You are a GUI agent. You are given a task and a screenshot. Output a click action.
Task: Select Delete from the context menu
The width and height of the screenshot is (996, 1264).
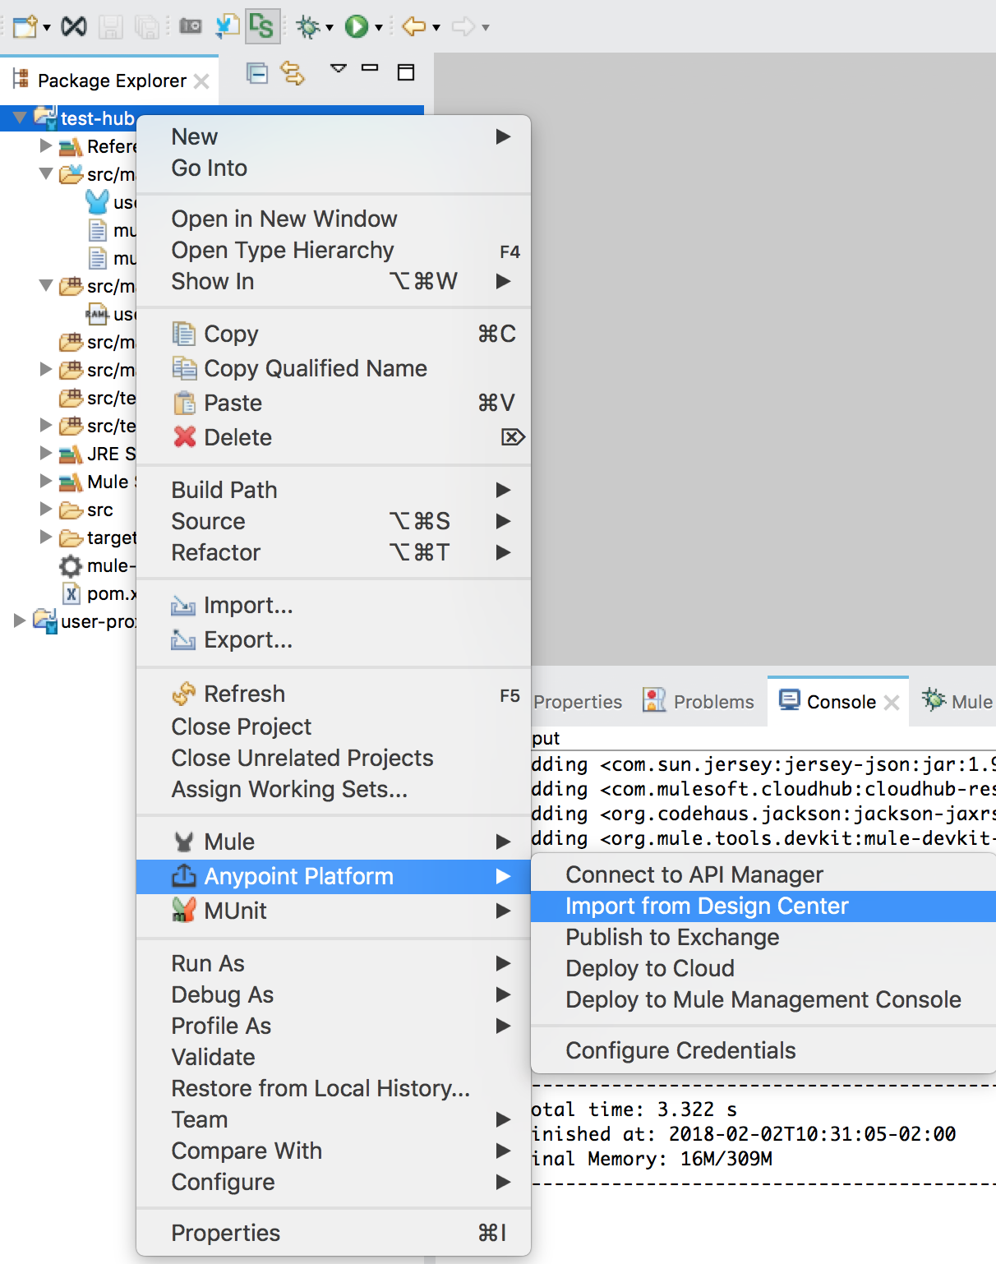click(237, 437)
